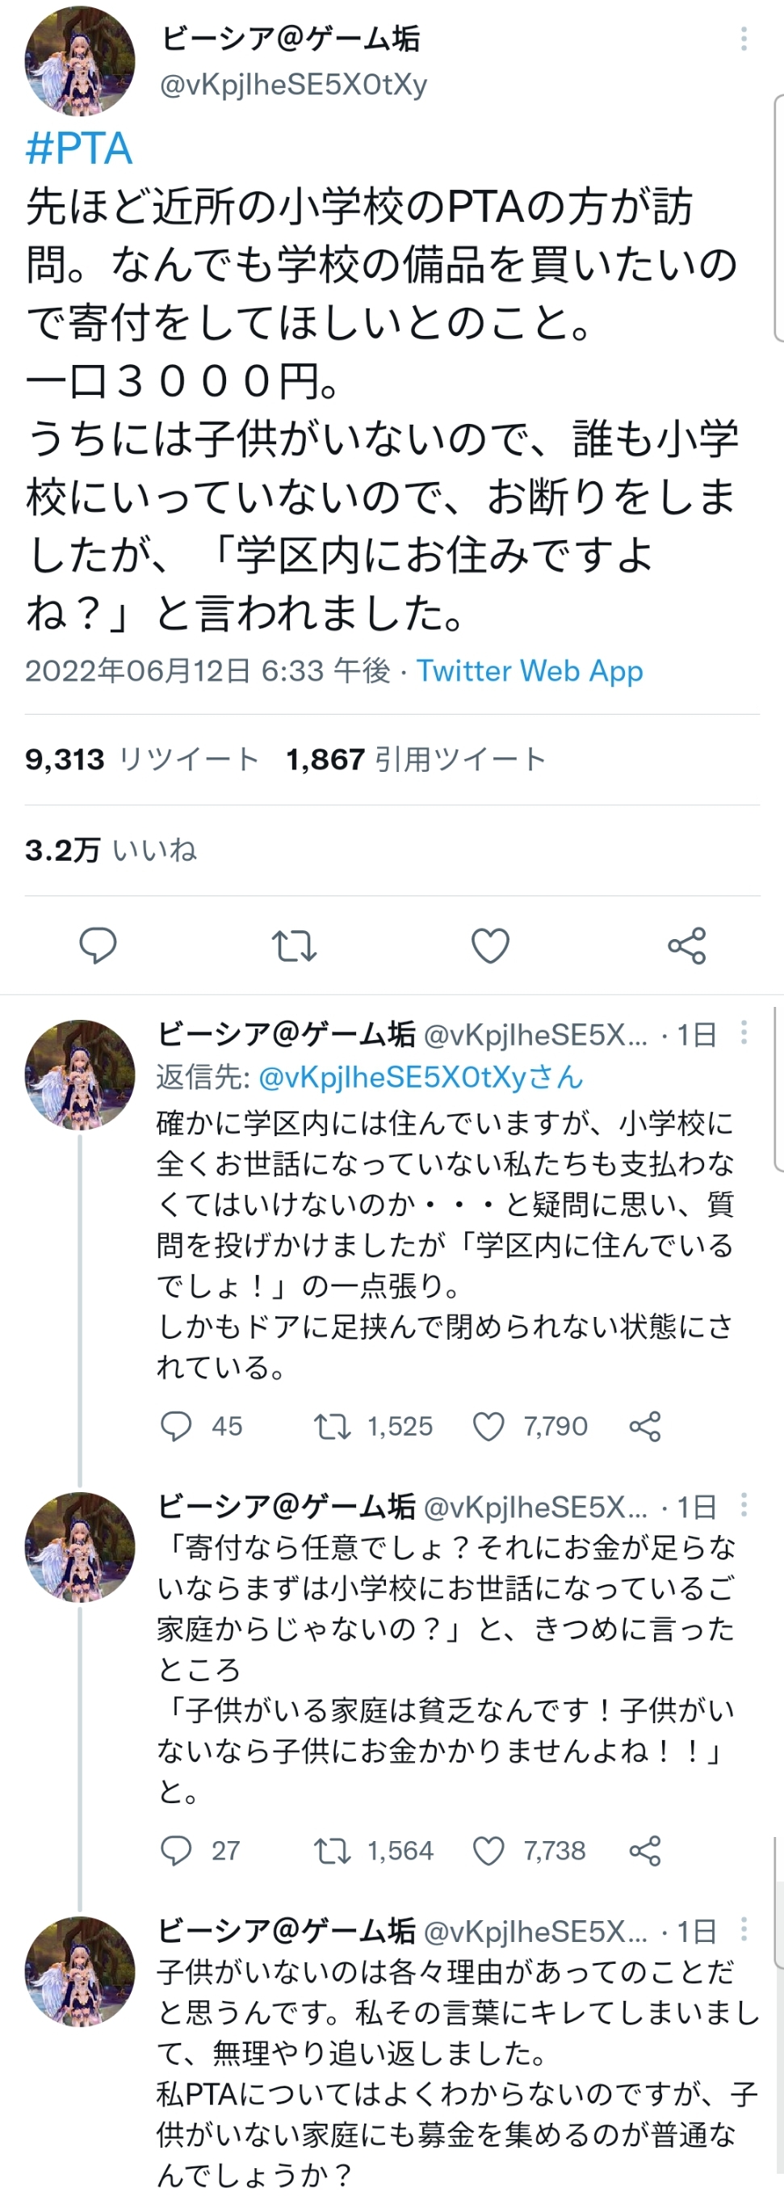The height and width of the screenshot is (2202, 784).
Task: Open the 3.2万 いいね likes list
Action: [x=111, y=849]
